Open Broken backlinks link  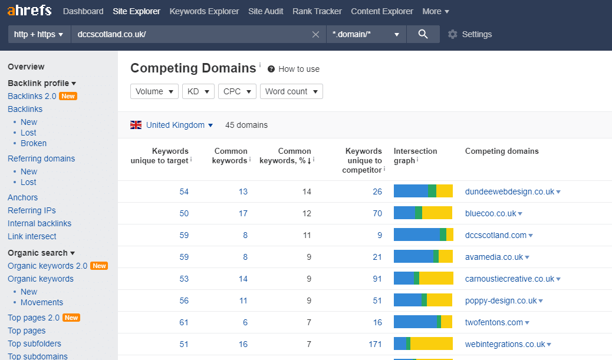[34, 143]
